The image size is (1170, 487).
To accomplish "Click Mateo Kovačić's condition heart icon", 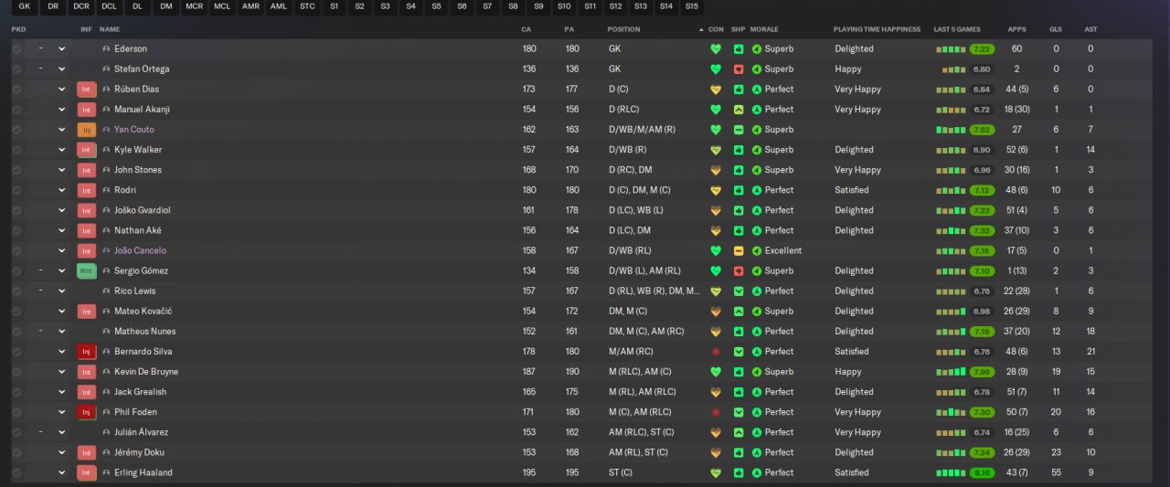I will click(x=716, y=311).
